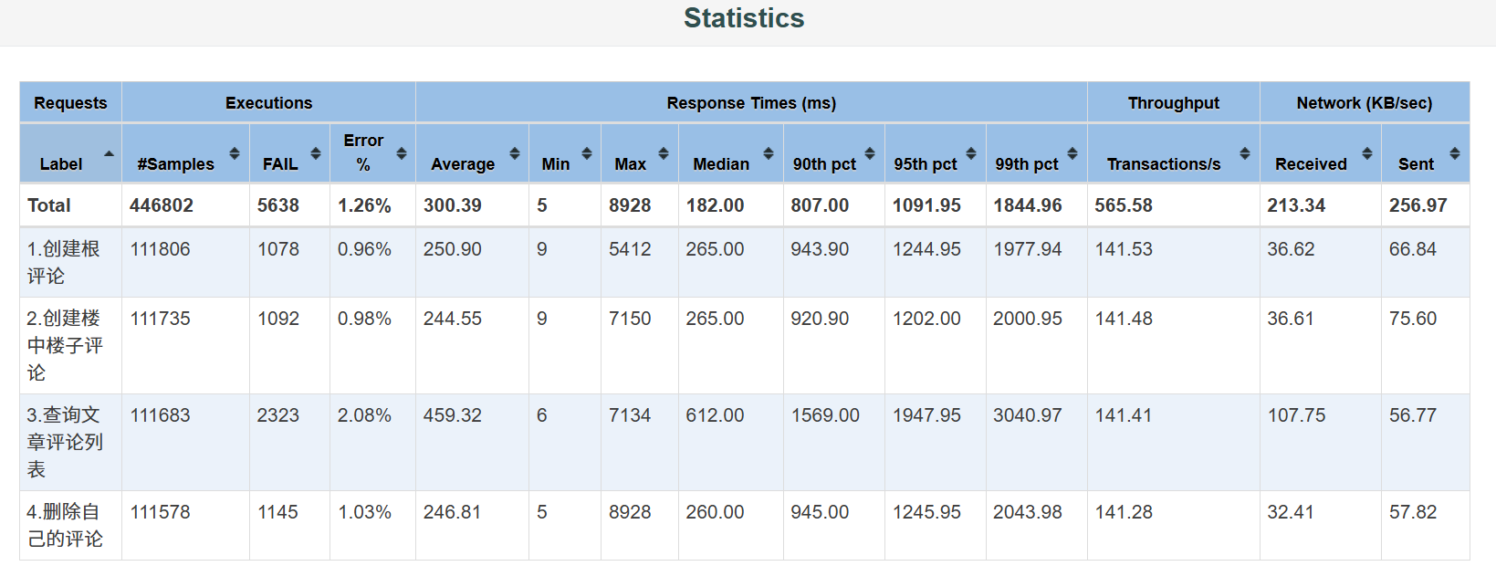Click the Label column header text
1496x587 pixels.
61,164
